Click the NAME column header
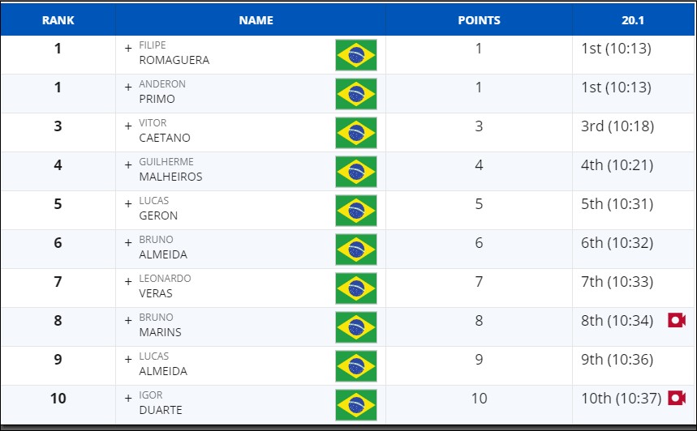 [256, 20]
